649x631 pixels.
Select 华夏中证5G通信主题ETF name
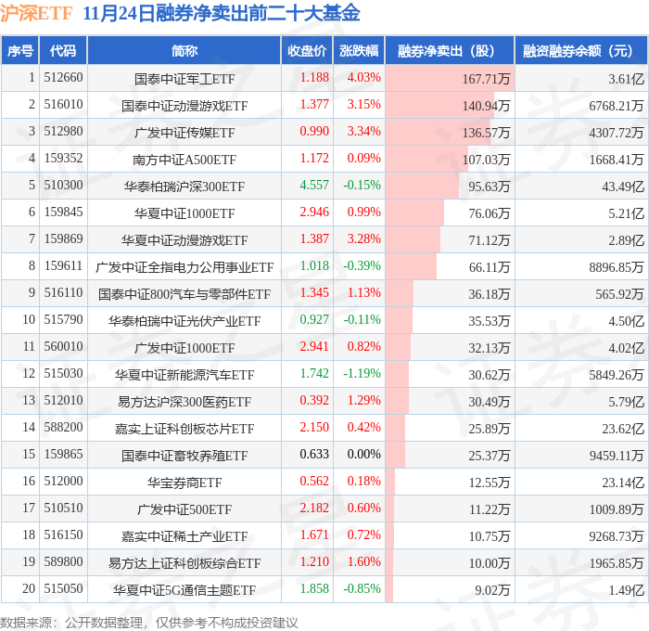click(x=185, y=590)
